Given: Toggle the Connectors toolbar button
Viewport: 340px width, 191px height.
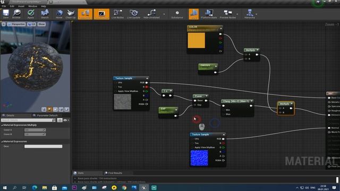Looking at the screenshot, I should [x=85, y=14].
